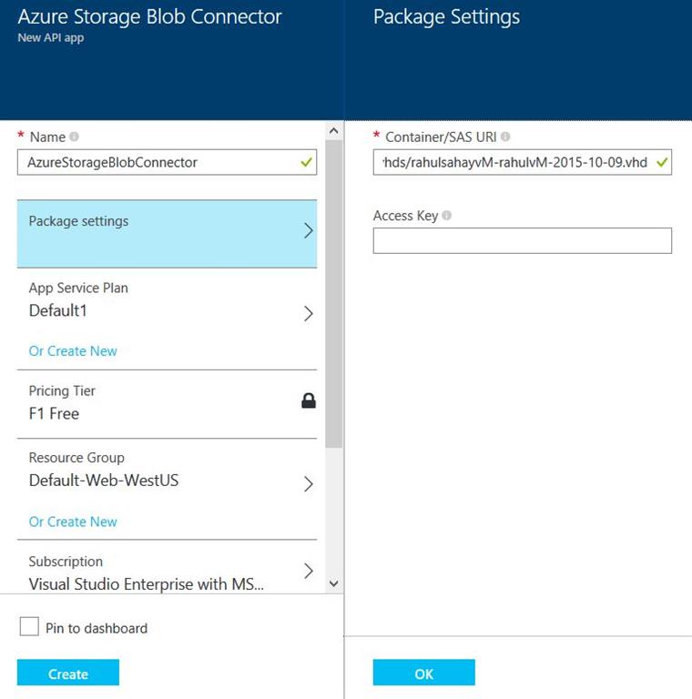Confirm Package Settings with OK button
The width and height of the screenshot is (692, 699).
point(423,674)
